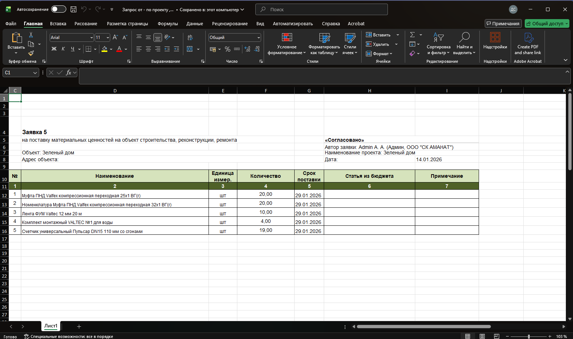This screenshot has width=573, height=339.
Task: Click the Merge and Center icon
Action: (190, 49)
